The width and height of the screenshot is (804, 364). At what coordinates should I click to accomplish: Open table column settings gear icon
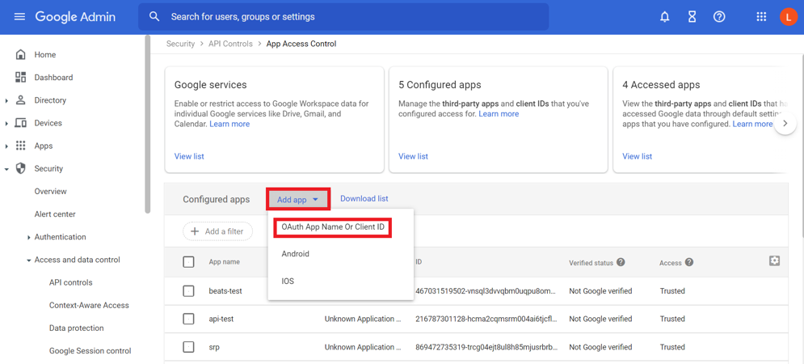[x=774, y=260]
